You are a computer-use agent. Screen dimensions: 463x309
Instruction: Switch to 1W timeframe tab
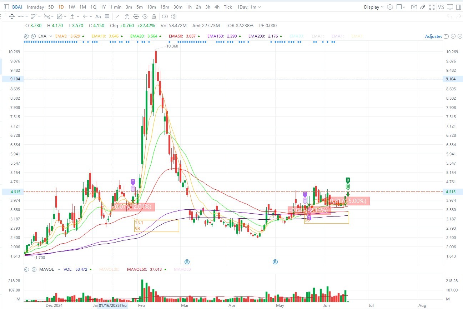[71, 7]
